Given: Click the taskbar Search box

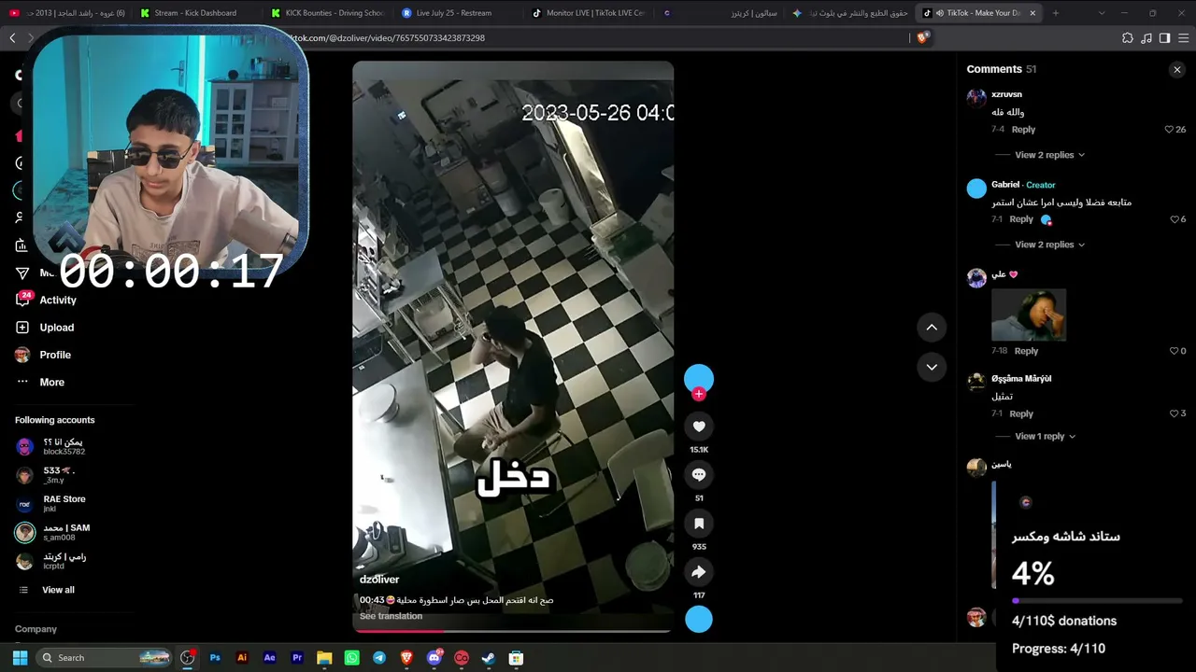Looking at the screenshot, I should pos(105,658).
